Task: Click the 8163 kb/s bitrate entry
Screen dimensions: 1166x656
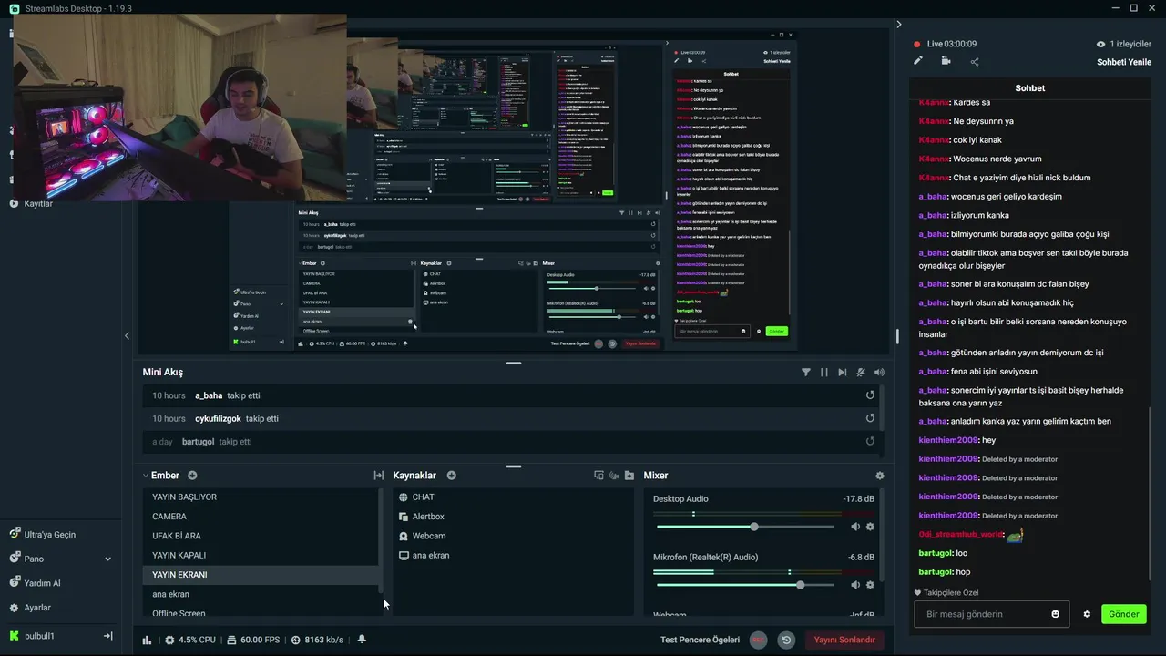Action: (317, 640)
